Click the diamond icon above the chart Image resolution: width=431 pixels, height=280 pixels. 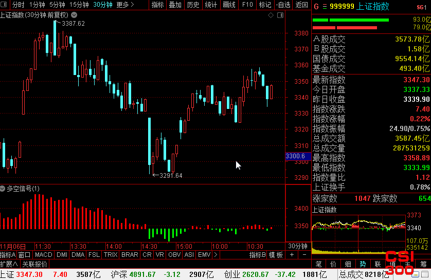[271, 15]
